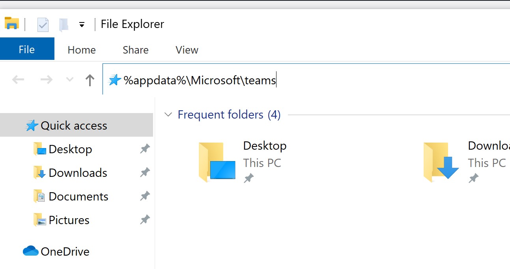
Task: Click the Properties checkmark quick access icon
Action: coord(43,24)
